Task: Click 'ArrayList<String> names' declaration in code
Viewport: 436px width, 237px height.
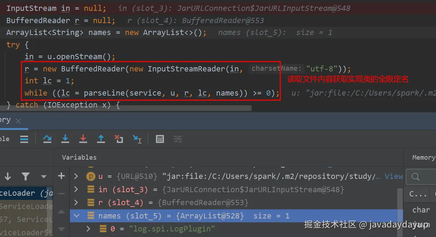Action: coord(107,33)
